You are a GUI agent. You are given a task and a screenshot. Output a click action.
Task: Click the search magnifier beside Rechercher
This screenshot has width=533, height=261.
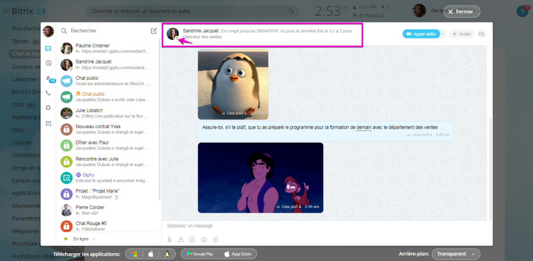[64, 31]
